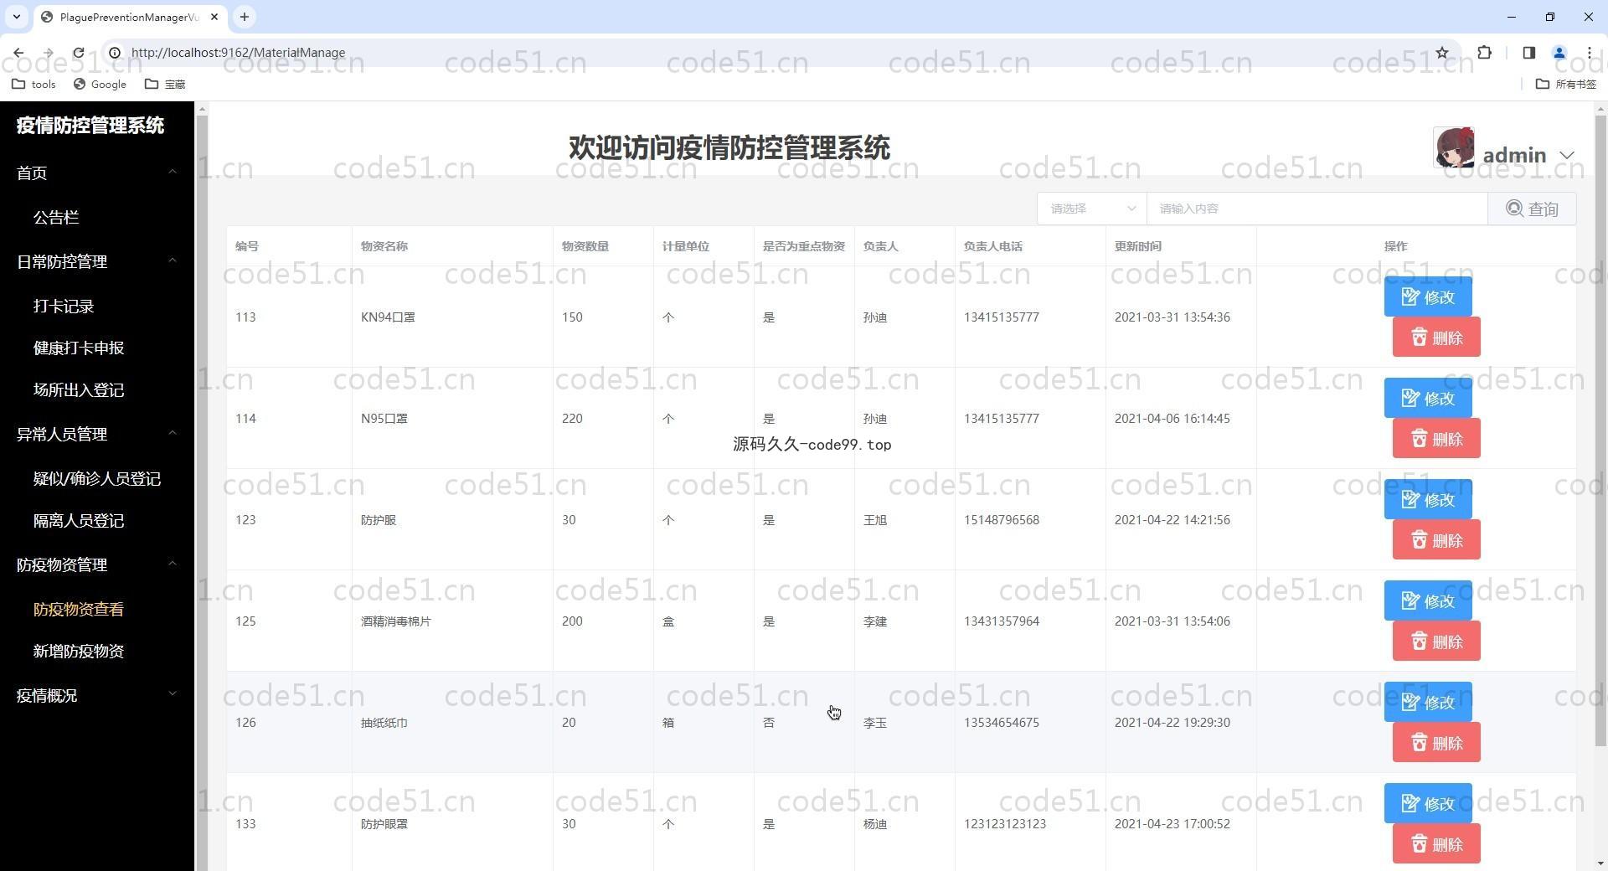Open 疑似/确诊人员登记 menu item
The image size is (1608, 871).
97,479
